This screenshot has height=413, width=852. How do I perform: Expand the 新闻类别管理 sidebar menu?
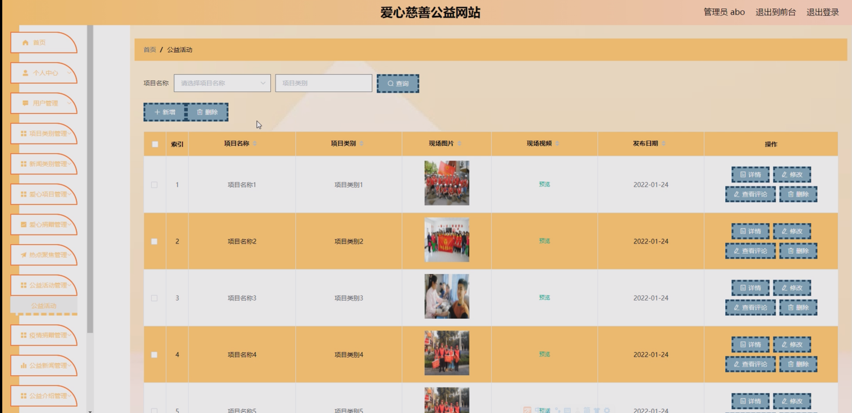click(x=44, y=164)
